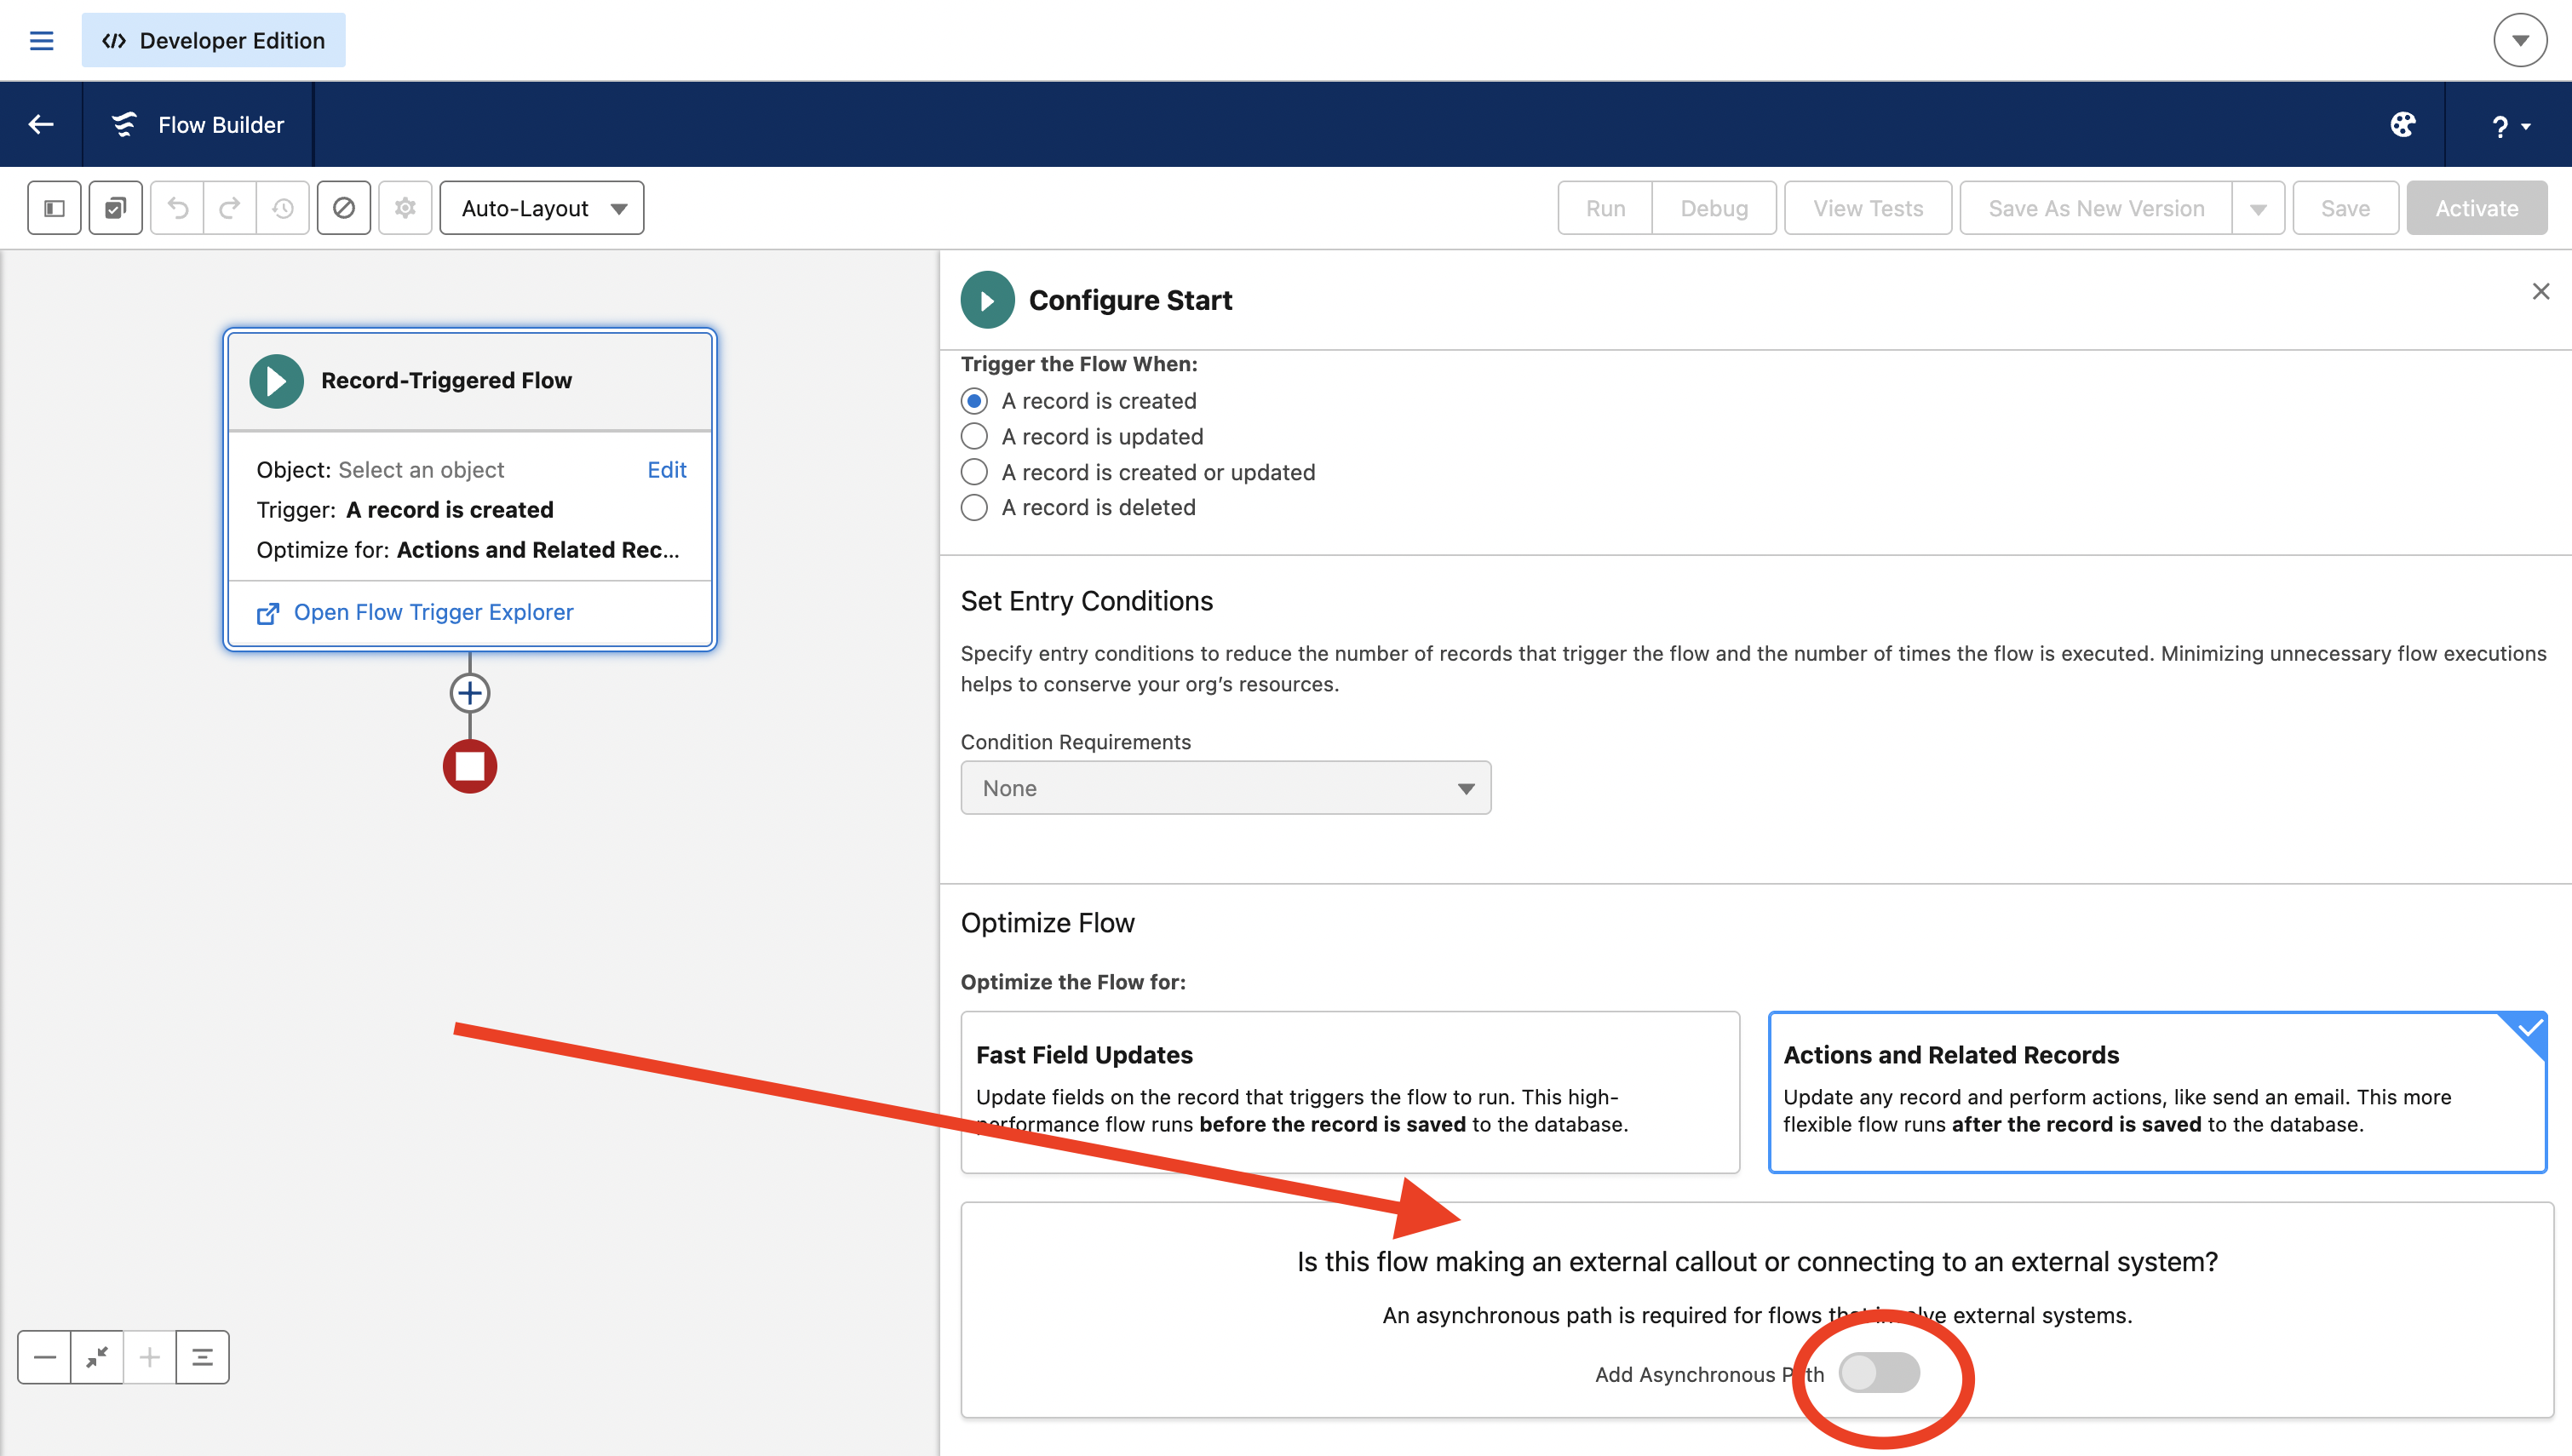
Task: Enable the Add Asynchronous Path toggle
Action: (1879, 1373)
